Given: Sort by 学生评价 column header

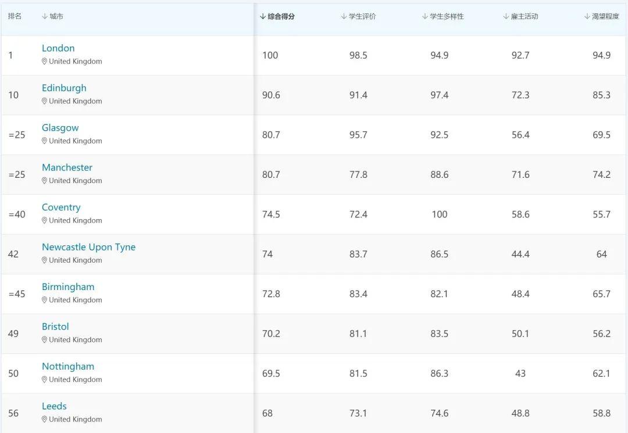Looking at the screenshot, I should pos(359,17).
